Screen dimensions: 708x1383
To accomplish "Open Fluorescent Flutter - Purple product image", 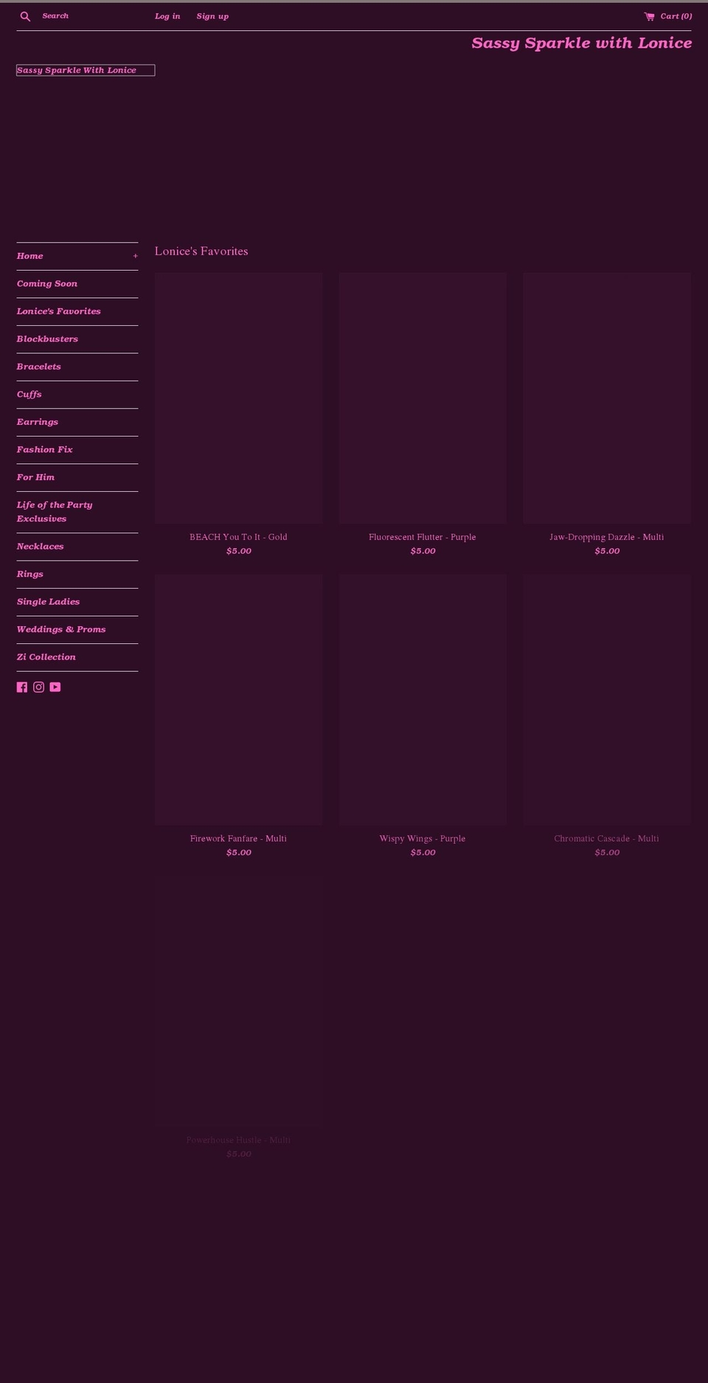I will pyautogui.click(x=423, y=398).
